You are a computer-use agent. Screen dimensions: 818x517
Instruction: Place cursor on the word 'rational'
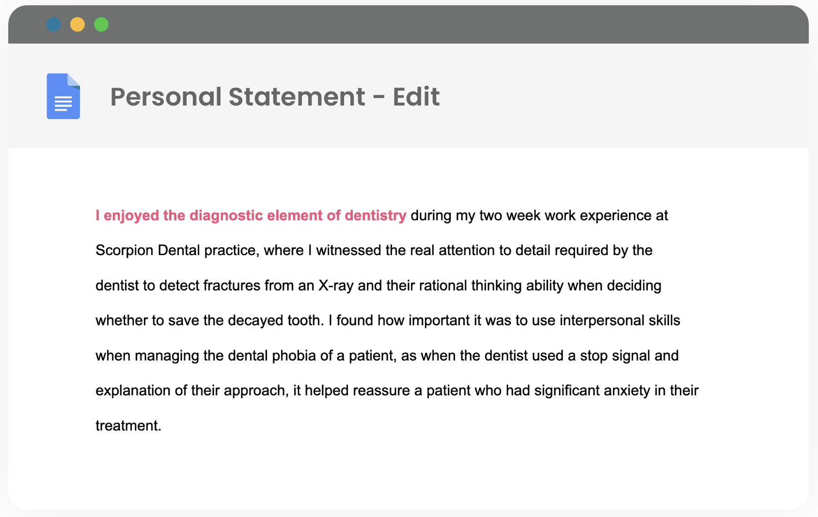pyautogui.click(x=443, y=286)
